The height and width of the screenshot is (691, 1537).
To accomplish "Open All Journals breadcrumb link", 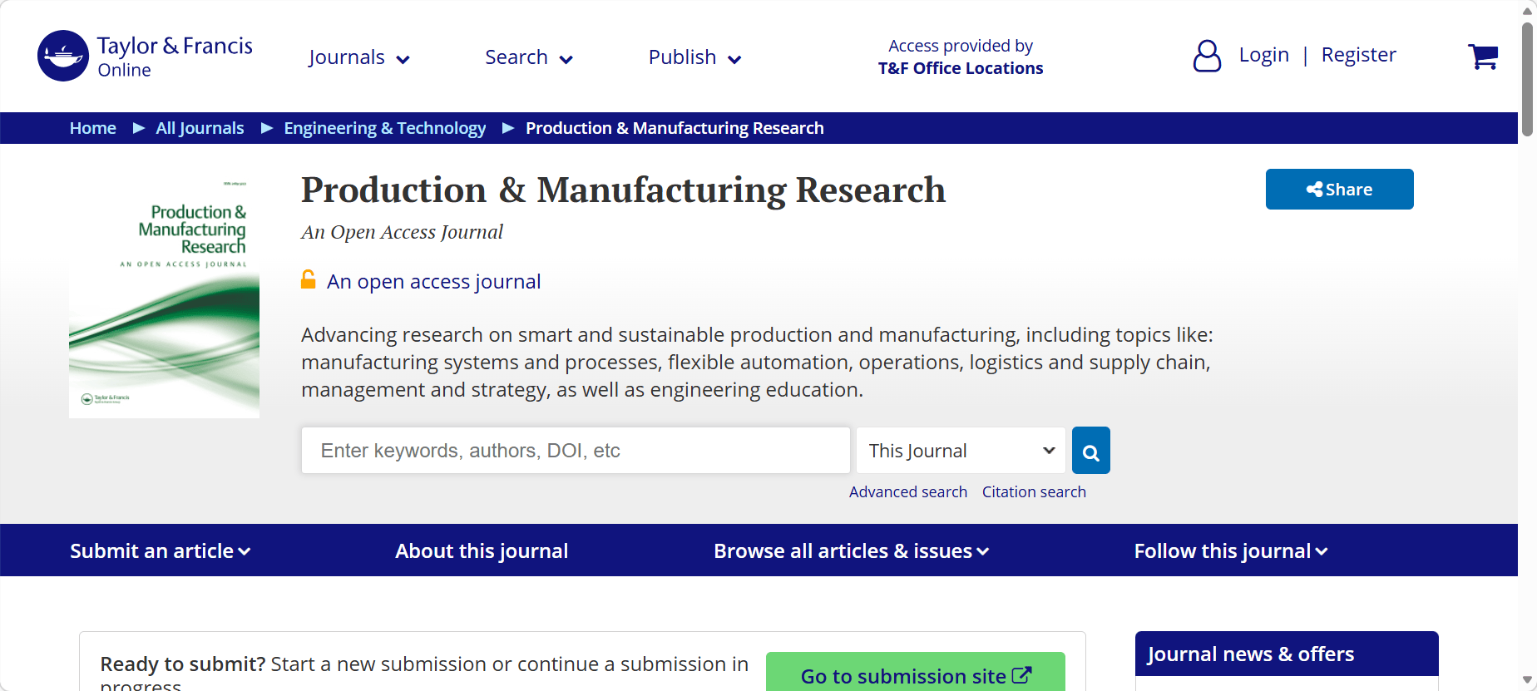I will click(200, 128).
